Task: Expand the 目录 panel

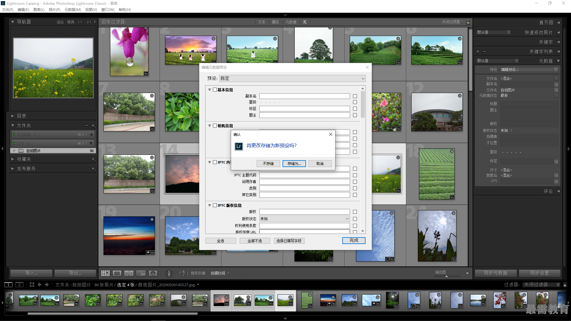Action: 12,116
